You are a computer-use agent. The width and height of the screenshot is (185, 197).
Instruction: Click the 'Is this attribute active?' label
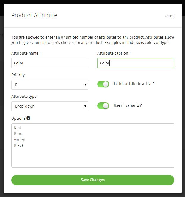coord(134,84)
